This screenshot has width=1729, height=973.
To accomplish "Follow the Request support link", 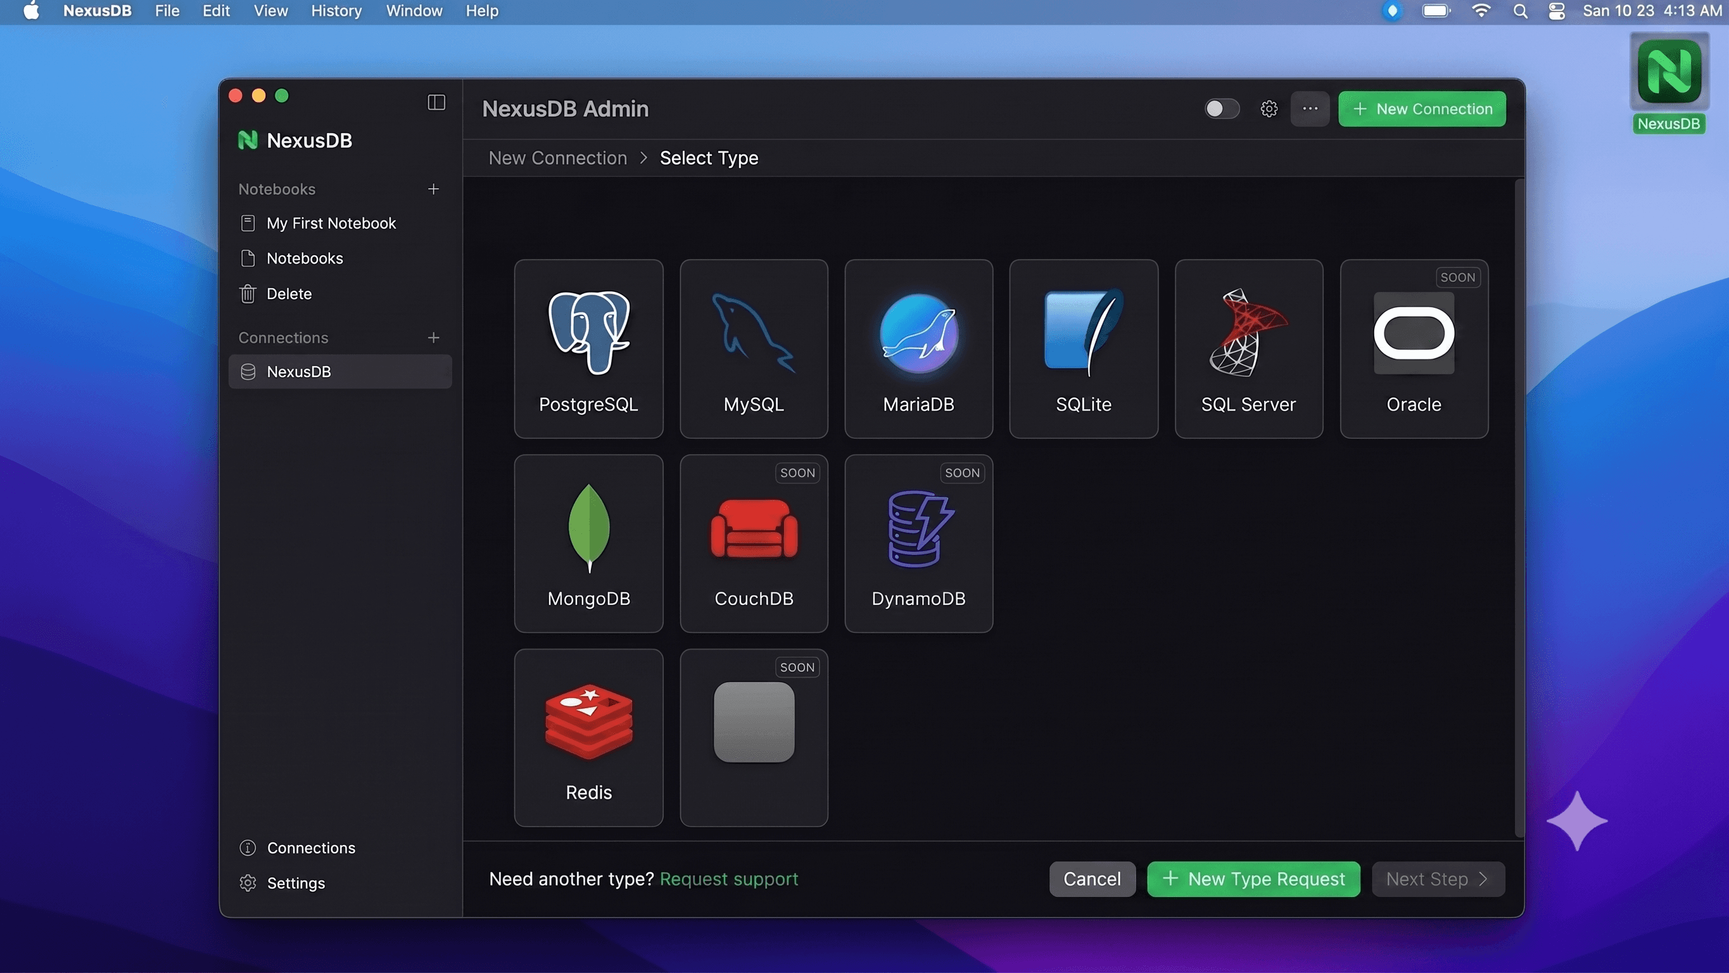I will [729, 879].
